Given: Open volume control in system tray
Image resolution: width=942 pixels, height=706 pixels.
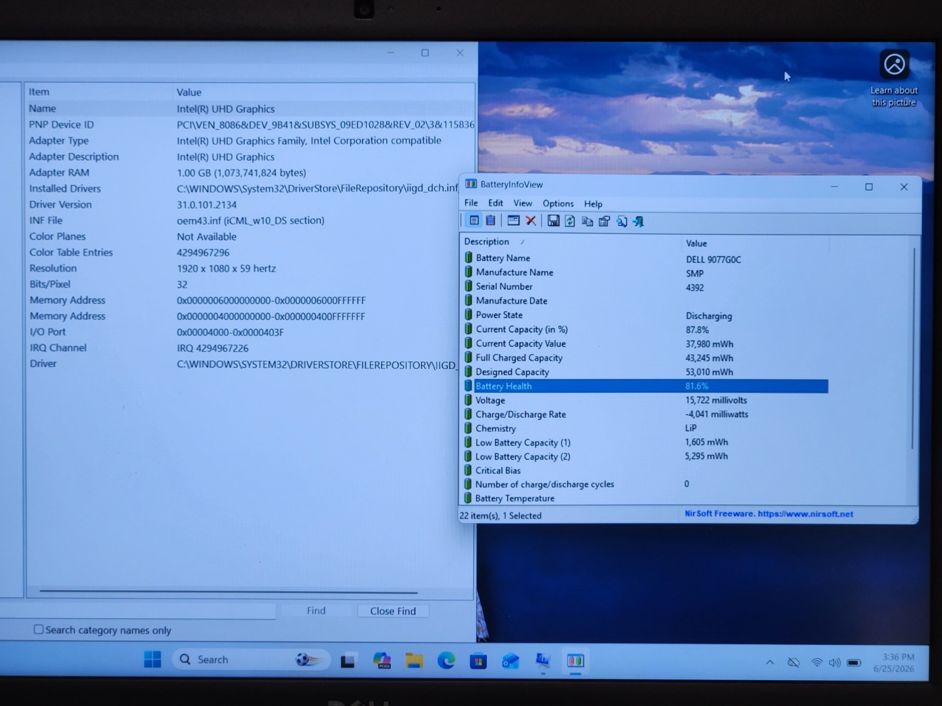Looking at the screenshot, I should (x=834, y=662).
